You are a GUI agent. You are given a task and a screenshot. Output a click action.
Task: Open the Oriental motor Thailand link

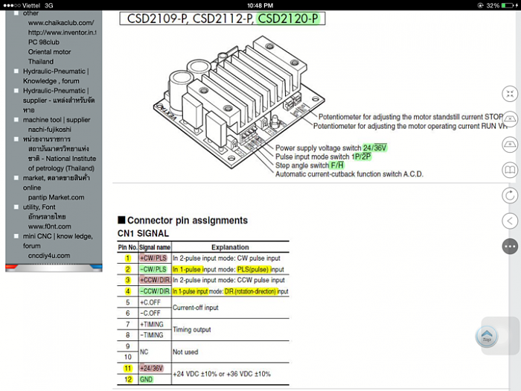coord(50,57)
